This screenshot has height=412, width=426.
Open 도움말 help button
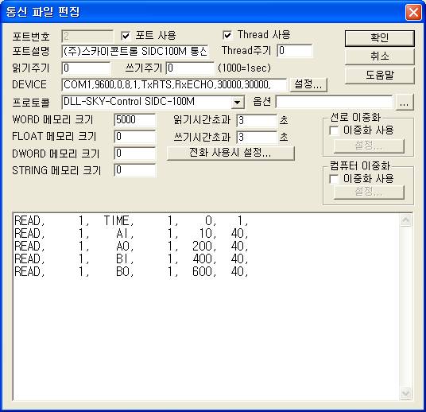pyautogui.click(x=380, y=75)
